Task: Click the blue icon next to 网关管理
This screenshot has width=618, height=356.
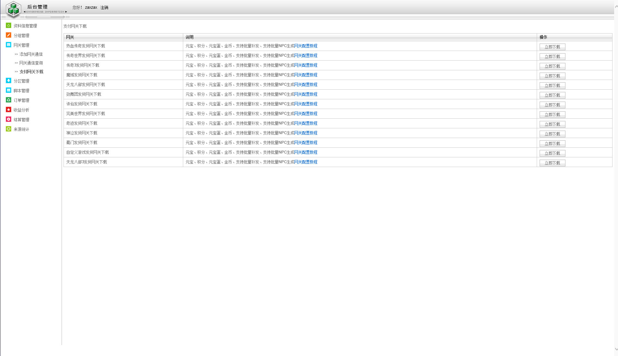Action: pyautogui.click(x=8, y=45)
